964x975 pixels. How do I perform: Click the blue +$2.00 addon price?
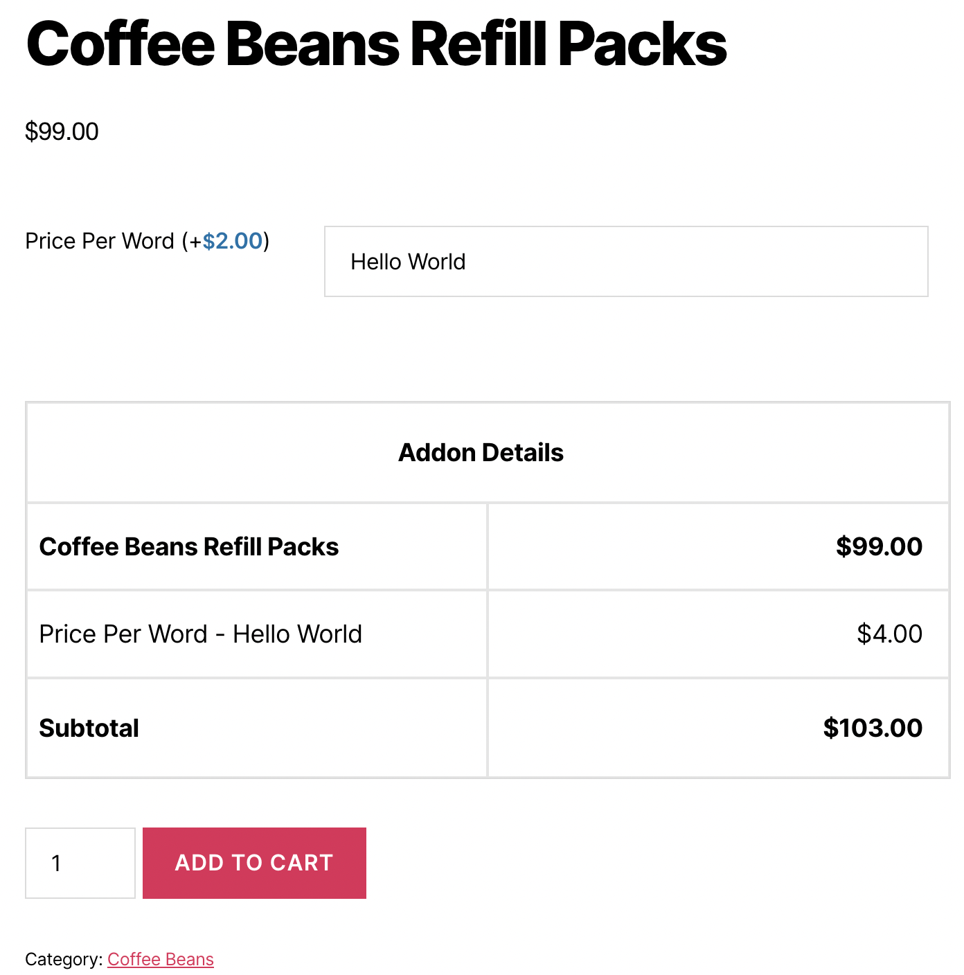point(233,241)
